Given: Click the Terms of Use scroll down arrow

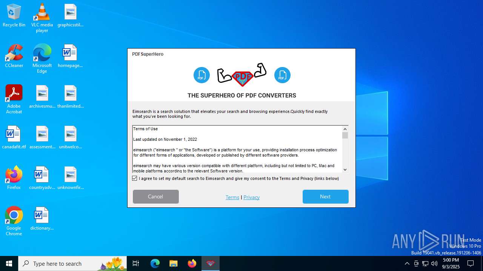Looking at the screenshot, I should [x=345, y=170].
